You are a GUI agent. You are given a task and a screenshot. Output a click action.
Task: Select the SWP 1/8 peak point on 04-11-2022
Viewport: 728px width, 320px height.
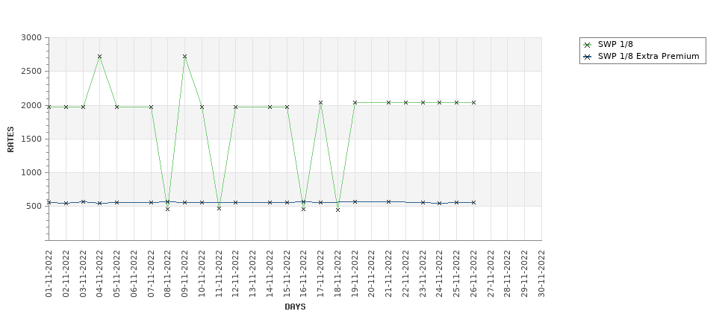[x=100, y=57]
